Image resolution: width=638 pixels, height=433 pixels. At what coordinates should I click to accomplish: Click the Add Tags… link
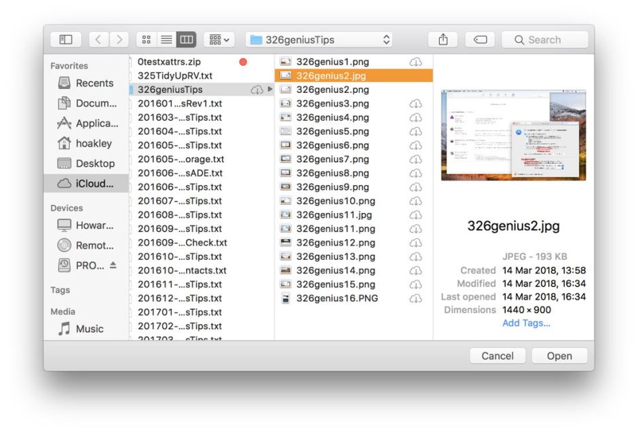click(x=526, y=323)
